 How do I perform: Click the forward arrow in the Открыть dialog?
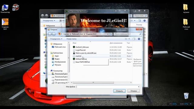54,34
